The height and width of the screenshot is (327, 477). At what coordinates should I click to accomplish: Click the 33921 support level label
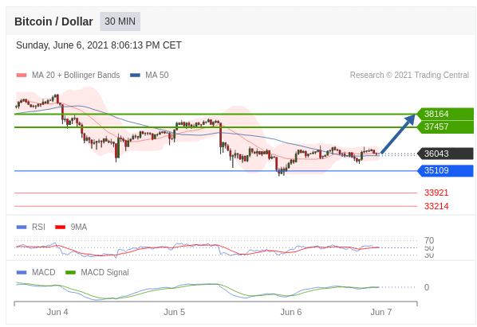click(x=436, y=193)
